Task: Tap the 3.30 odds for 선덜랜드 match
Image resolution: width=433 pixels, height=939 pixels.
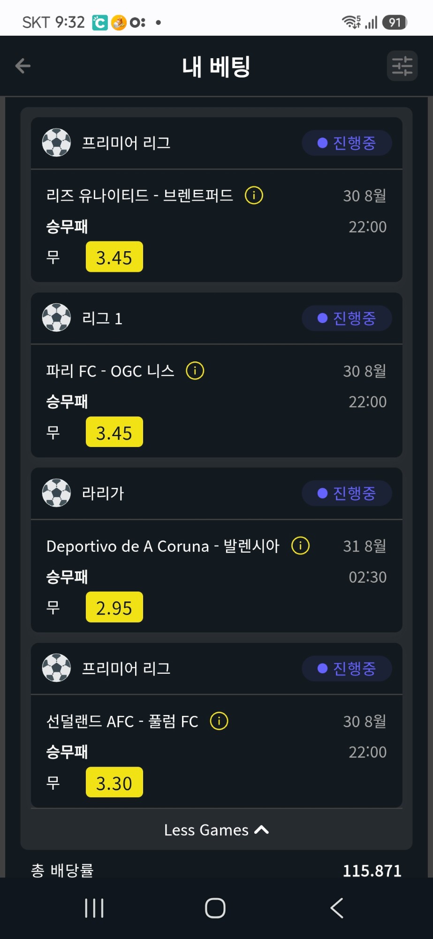Action: pos(114,782)
